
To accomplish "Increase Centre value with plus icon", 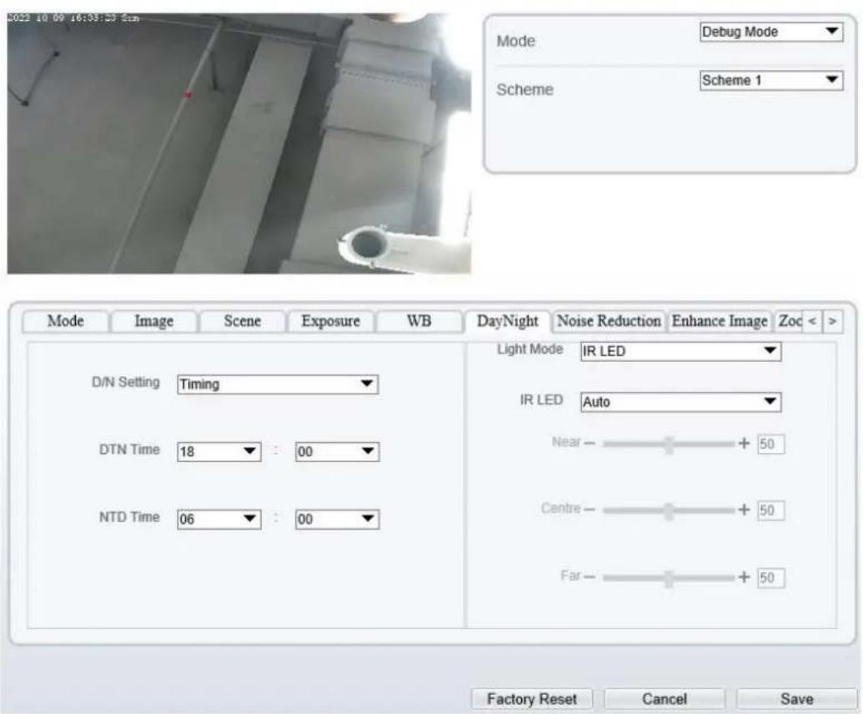I will 744,510.
